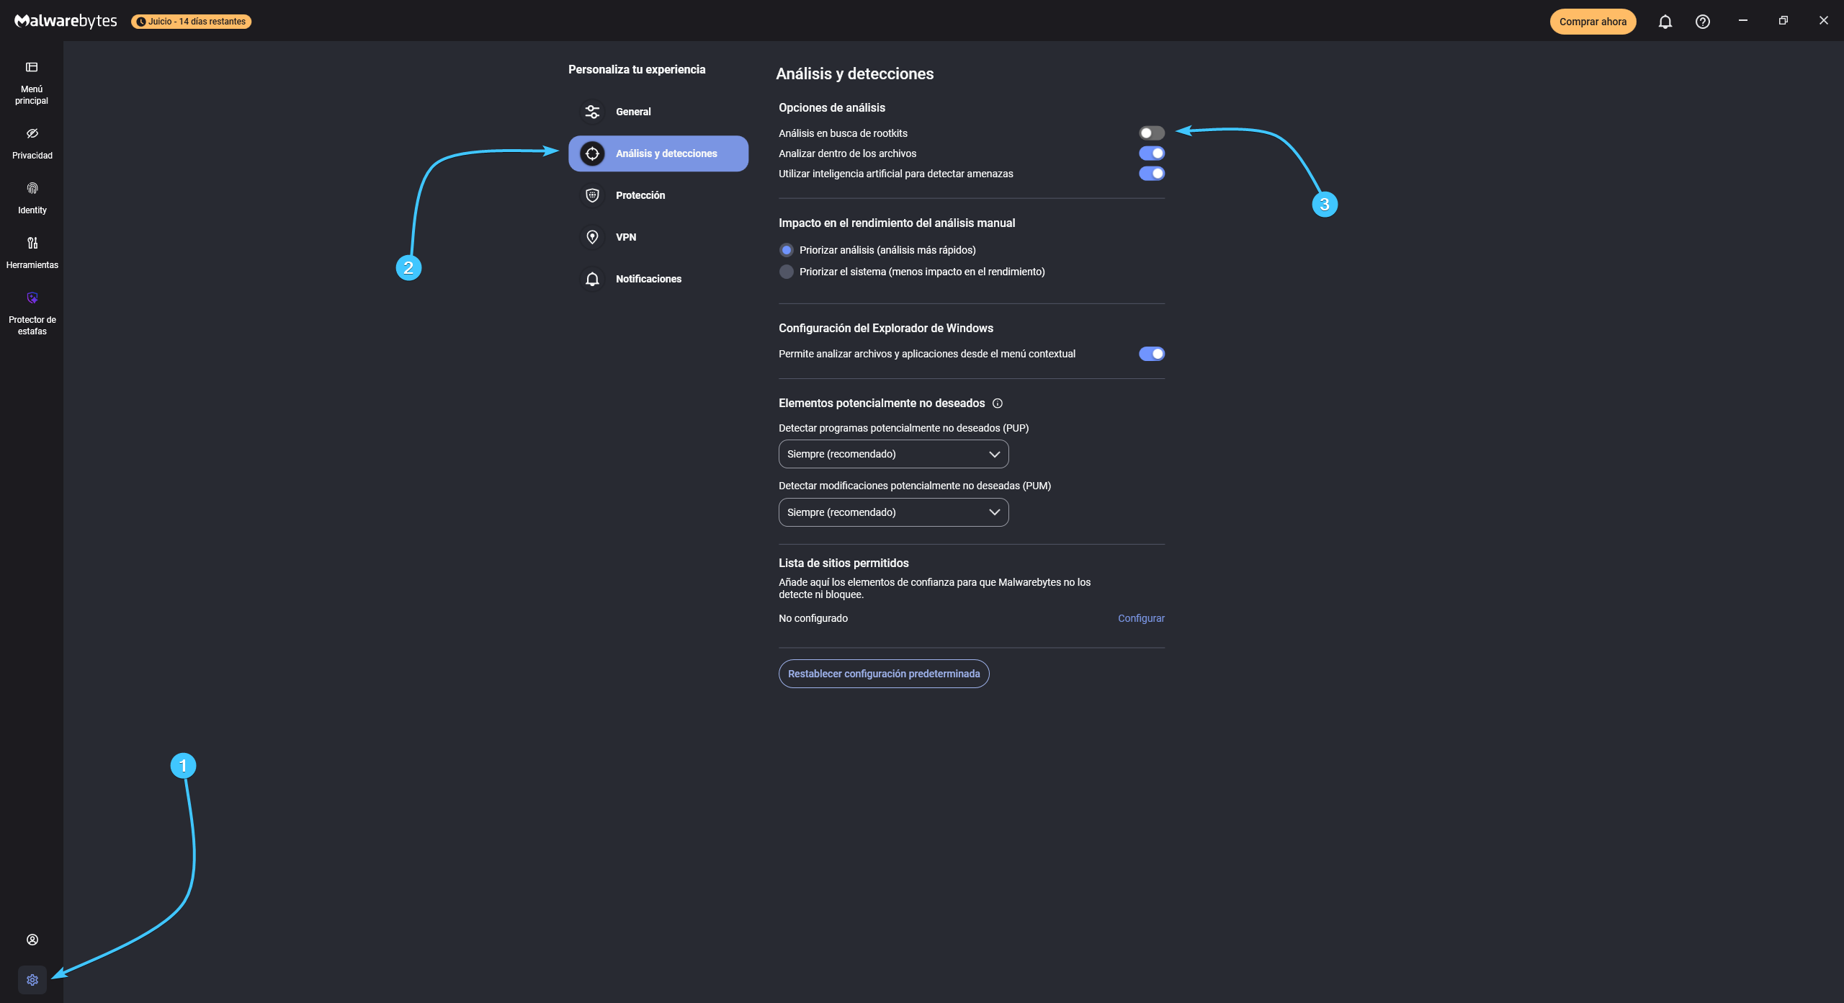The height and width of the screenshot is (1003, 1844).
Task: Switch to the Notificaciones settings tab
Action: (x=658, y=279)
